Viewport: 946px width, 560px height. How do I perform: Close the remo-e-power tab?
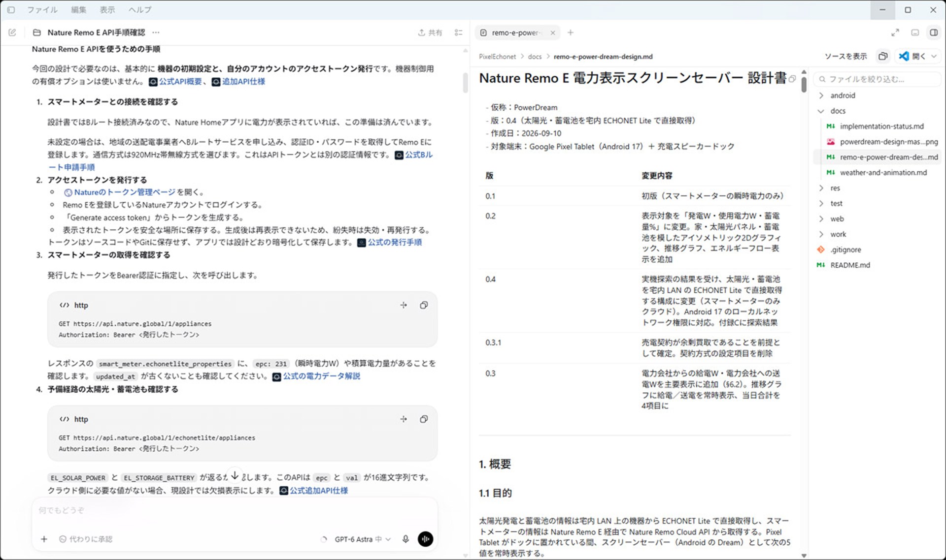pos(553,32)
